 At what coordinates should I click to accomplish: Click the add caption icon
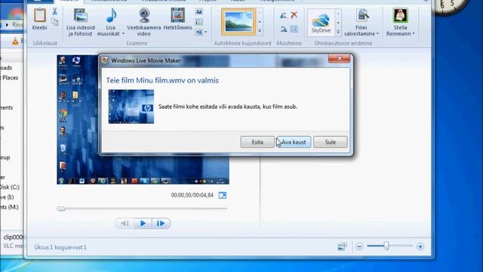(x=199, y=22)
